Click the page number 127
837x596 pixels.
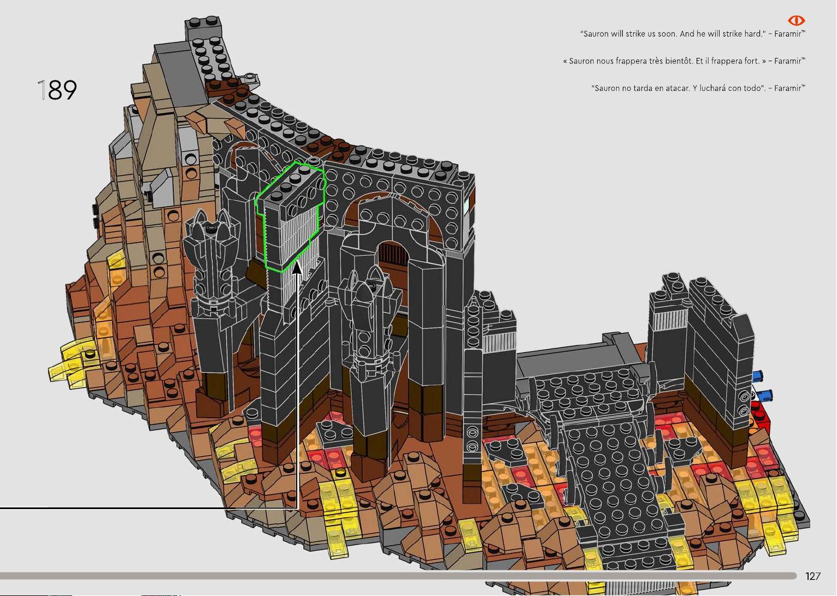point(813,576)
